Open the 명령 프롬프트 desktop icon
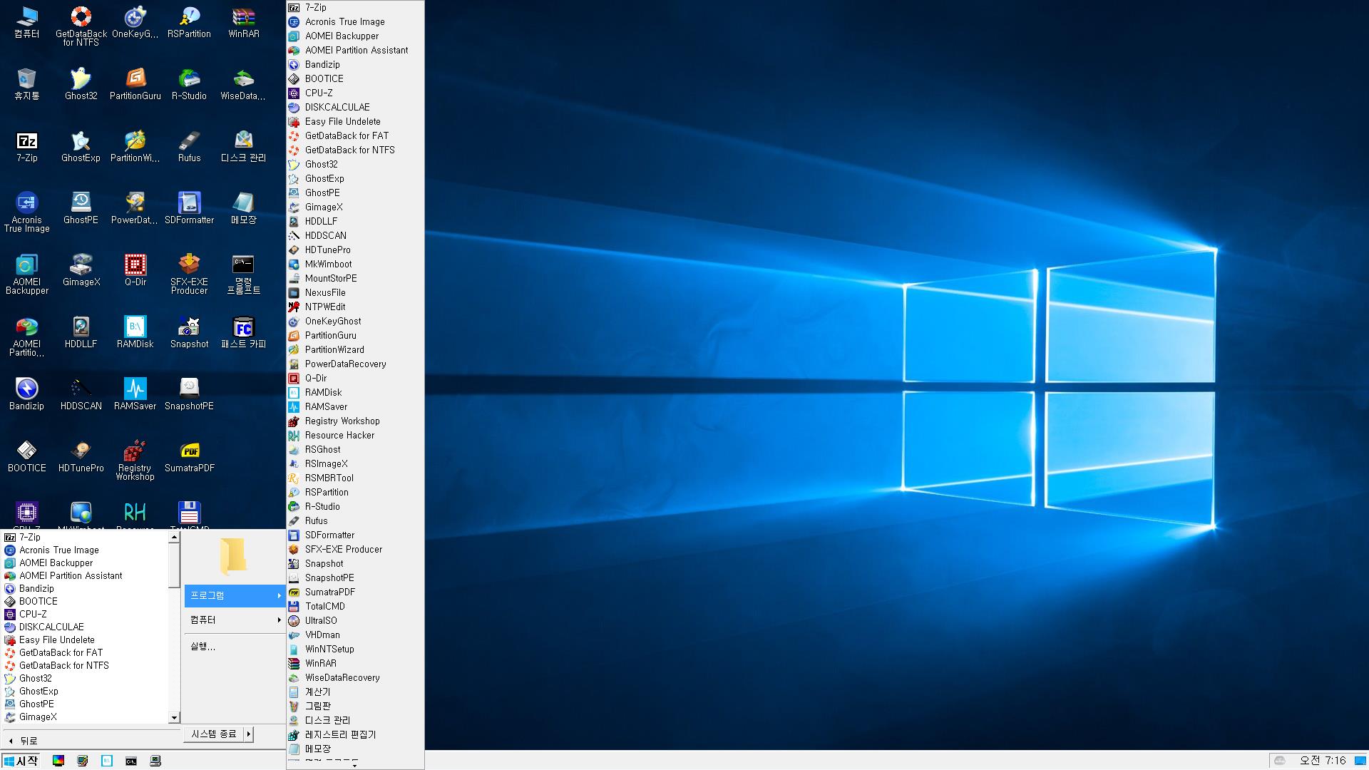The width and height of the screenshot is (1369, 770). point(244,274)
